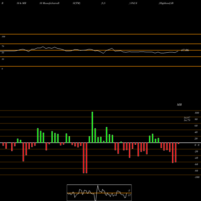Screen dimensions: 201x201
Task: Click the -80 label on MR axis
Action: tap(196, 171)
